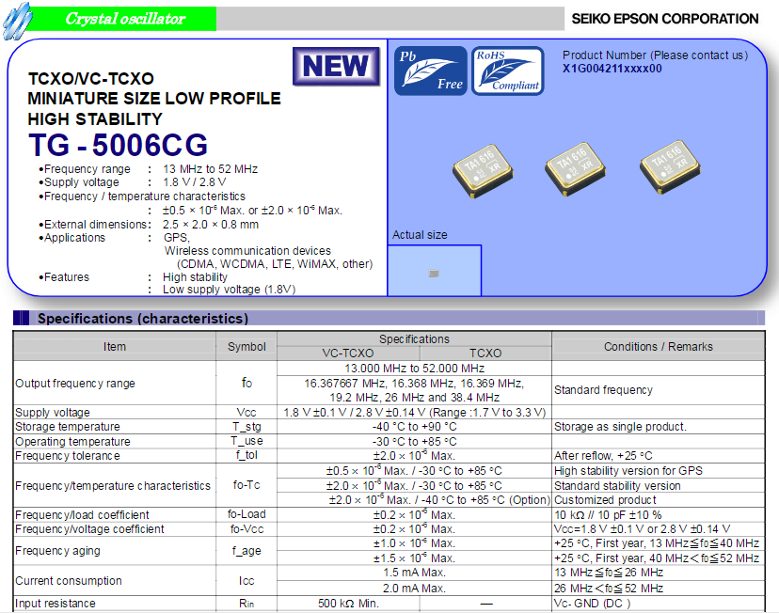779x613 pixels.
Task: Select the Current consumption row label
Action: pos(69,581)
